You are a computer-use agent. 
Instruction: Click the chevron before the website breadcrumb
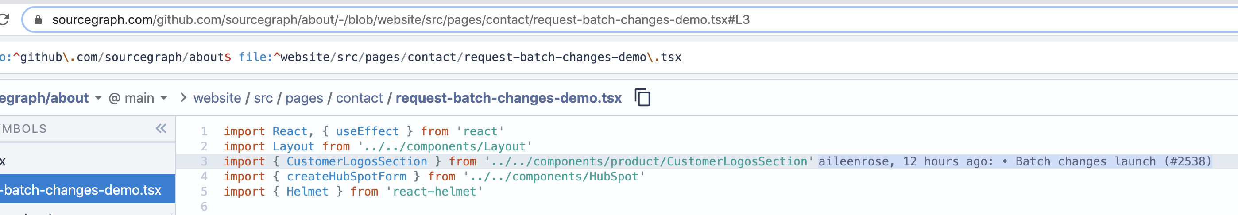click(183, 98)
